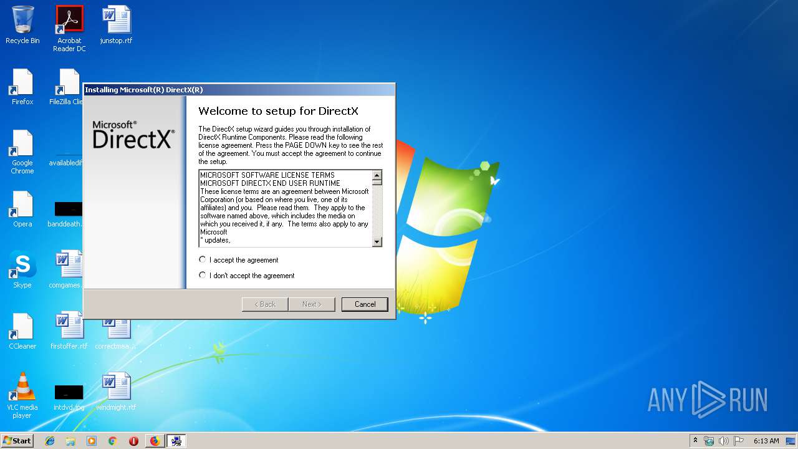The height and width of the screenshot is (449, 798).
Task: Select the intdvd.png file on desktop
Action: click(69, 397)
